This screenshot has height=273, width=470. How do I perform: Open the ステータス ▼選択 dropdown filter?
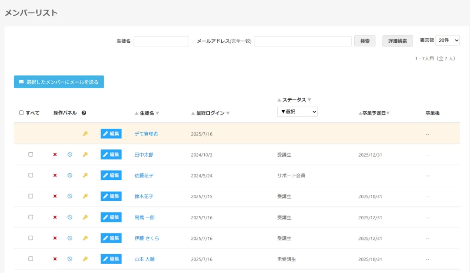click(297, 112)
